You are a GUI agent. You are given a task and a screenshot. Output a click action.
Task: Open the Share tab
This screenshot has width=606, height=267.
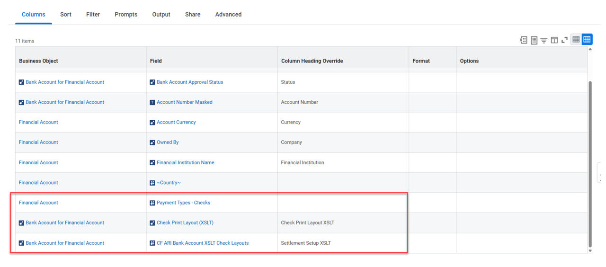[x=193, y=14]
